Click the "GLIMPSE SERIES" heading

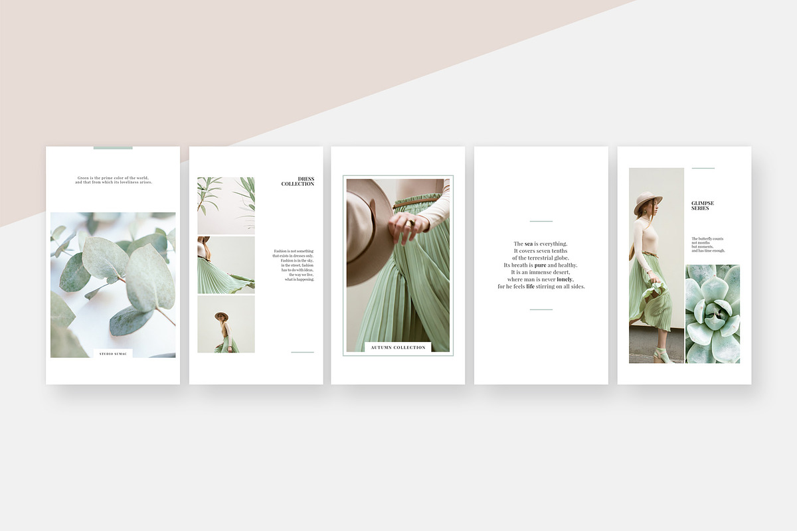tap(703, 206)
